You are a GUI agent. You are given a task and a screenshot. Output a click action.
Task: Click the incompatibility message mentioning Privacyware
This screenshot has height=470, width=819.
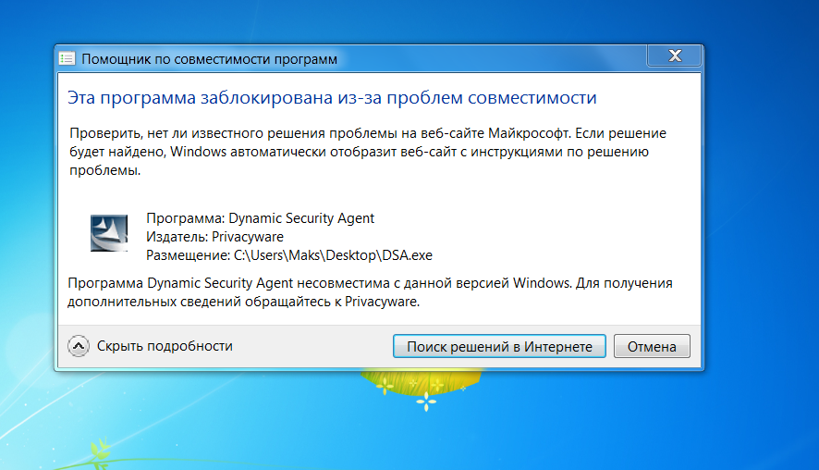[371, 292]
